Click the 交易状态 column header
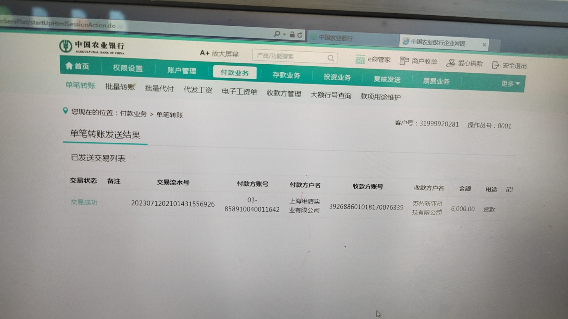 click(x=83, y=180)
